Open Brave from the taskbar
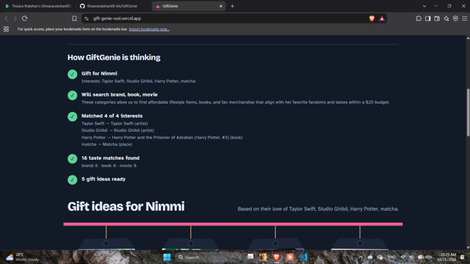Screen dimensions: 470x264 (x=276, y=257)
